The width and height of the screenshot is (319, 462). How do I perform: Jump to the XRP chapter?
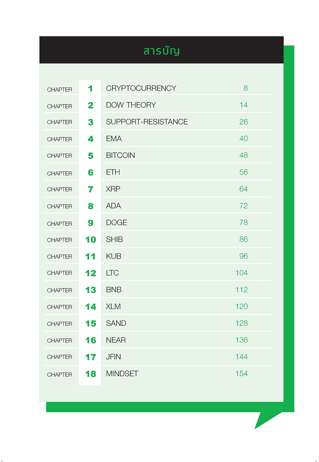click(113, 189)
